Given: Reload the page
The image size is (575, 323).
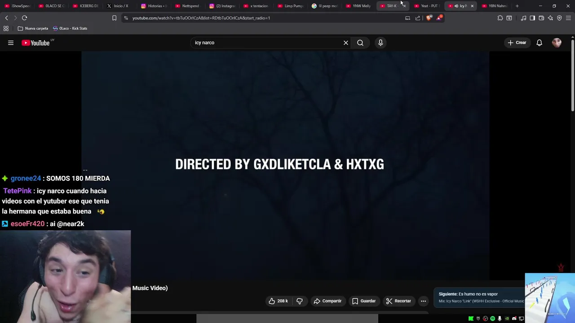Looking at the screenshot, I should coord(24,18).
